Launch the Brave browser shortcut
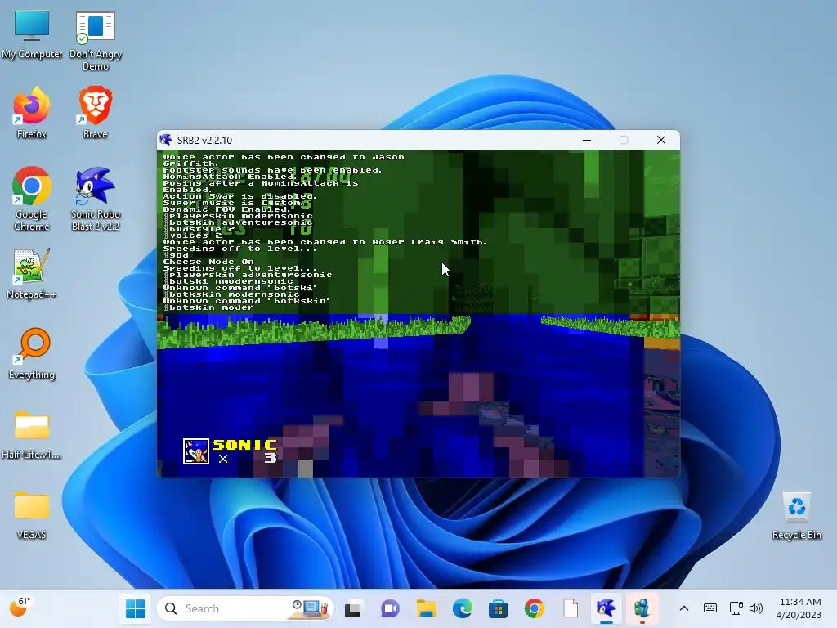This screenshot has height=628, width=837. (x=96, y=113)
